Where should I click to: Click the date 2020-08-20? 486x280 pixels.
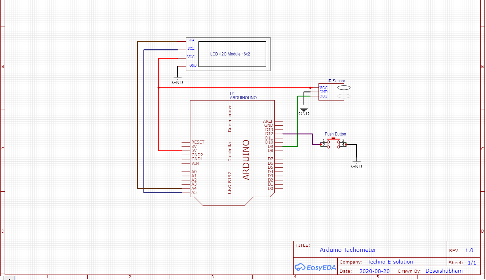pyautogui.click(x=374, y=271)
